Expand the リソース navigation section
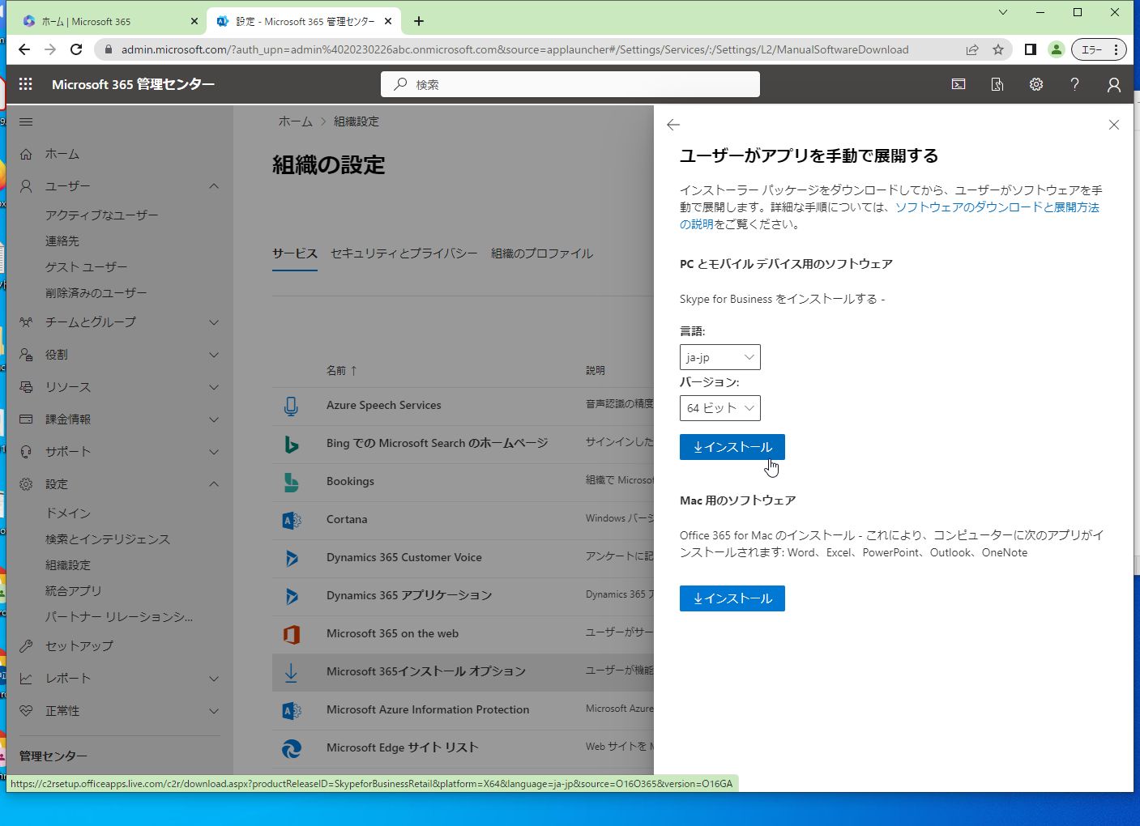The image size is (1140, 826). (x=214, y=387)
